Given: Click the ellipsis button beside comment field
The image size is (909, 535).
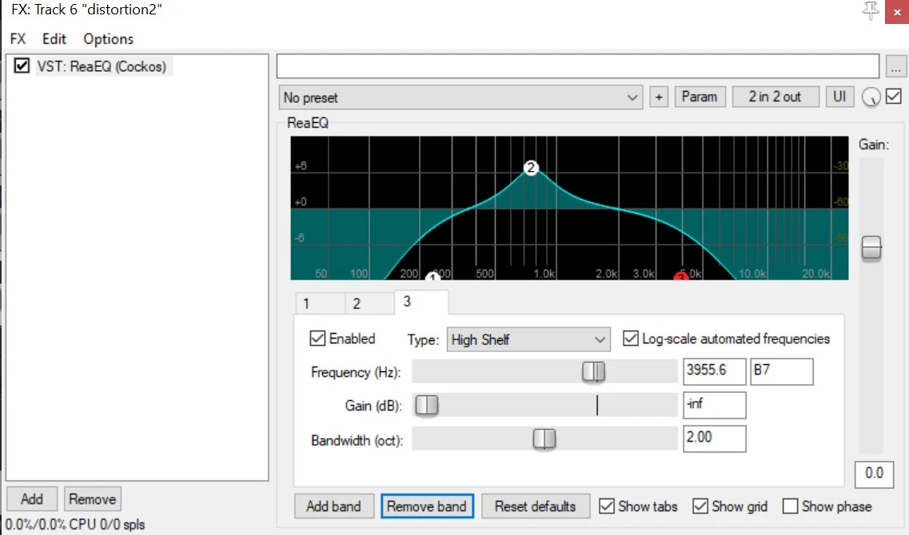Looking at the screenshot, I should pos(896,66).
